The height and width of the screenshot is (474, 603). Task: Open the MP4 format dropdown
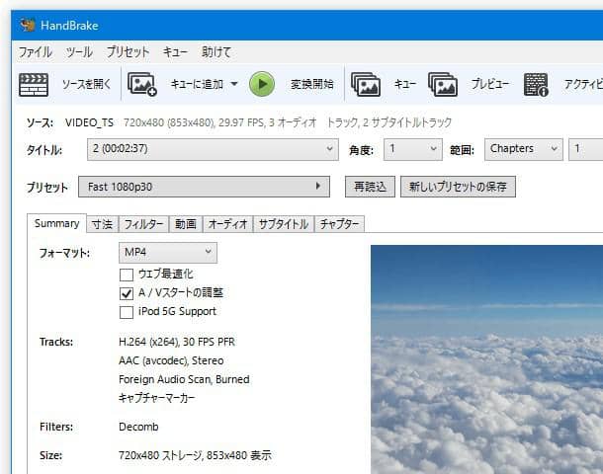[x=168, y=253]
